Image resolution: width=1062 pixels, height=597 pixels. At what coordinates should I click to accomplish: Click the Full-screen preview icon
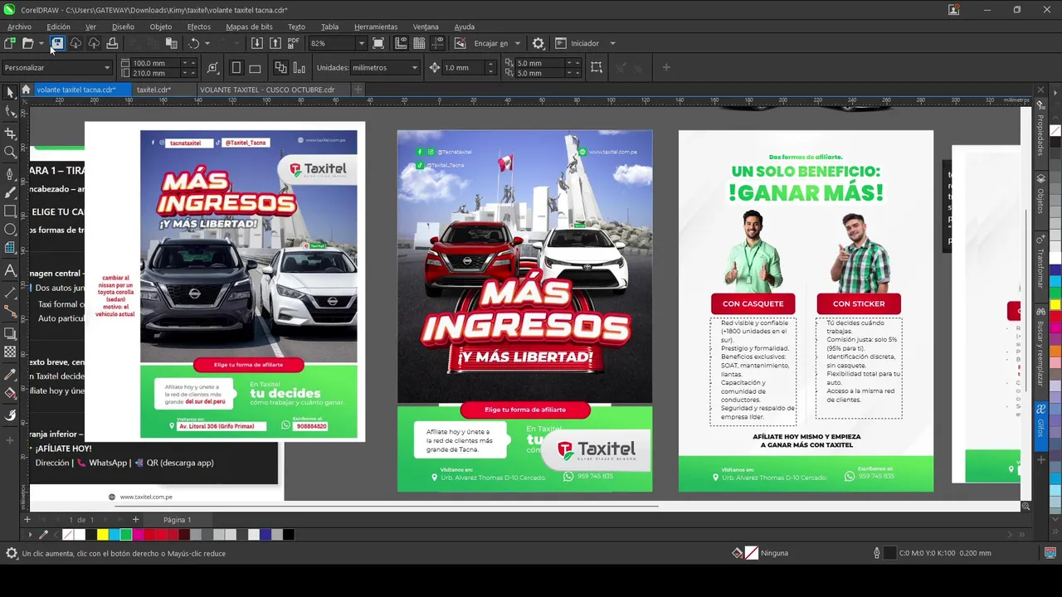point(378,43)
